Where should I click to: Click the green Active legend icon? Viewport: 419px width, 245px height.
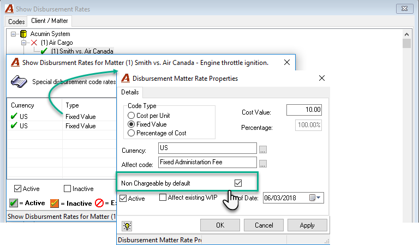point(13,203)
